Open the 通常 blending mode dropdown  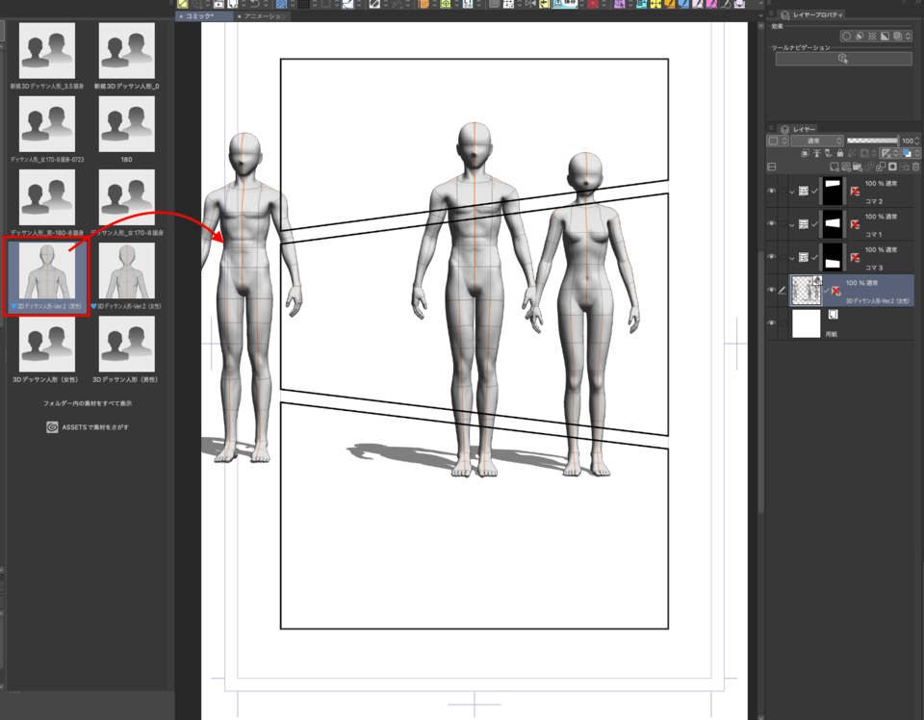click(x=817, y=141)
